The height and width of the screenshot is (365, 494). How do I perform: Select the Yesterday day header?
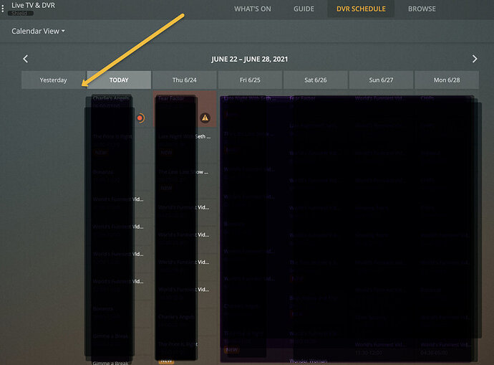point(53,80)
